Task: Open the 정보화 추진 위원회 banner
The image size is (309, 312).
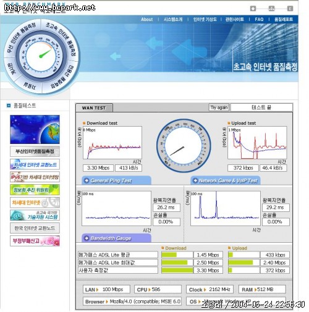Action: pyautogui.click(x=35, y=190)
